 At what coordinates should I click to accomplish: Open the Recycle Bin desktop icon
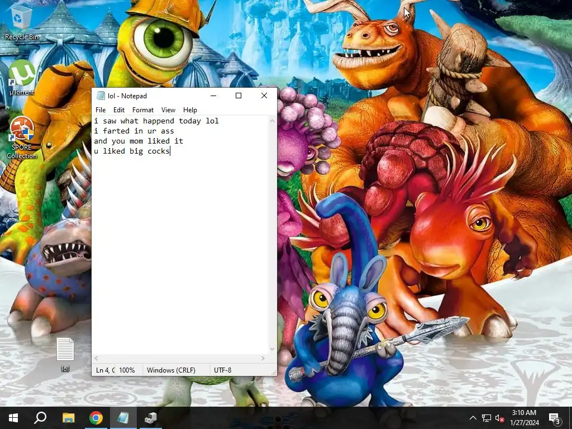click(x=22, y=22)
